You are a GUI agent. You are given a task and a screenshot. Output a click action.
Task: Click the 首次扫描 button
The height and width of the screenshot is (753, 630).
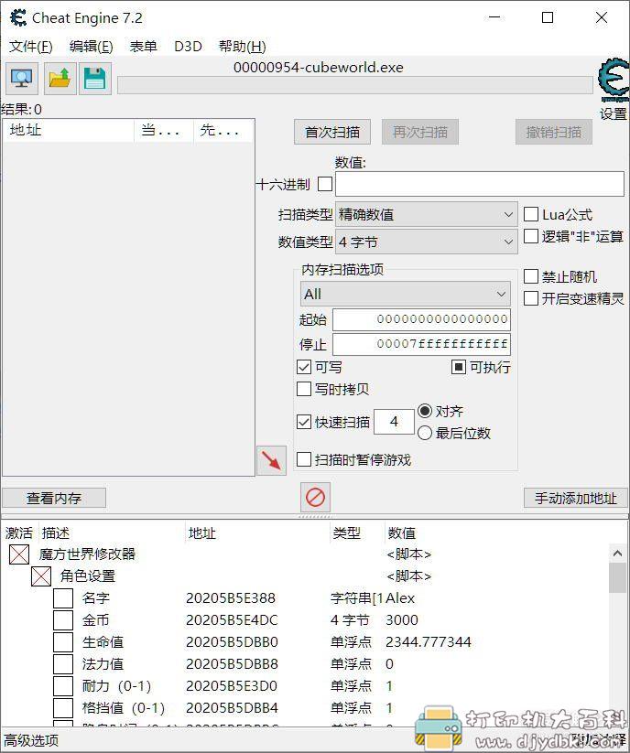(332, 132)
